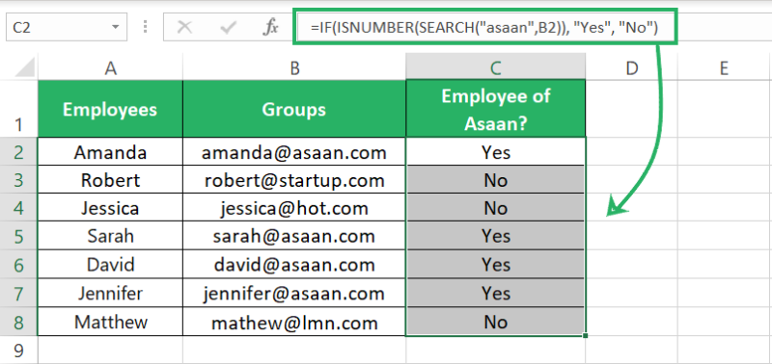The width and height of the screenshot is (772, 364).
Task: Click cell david@asaan.com
Action: pos(294,265)
